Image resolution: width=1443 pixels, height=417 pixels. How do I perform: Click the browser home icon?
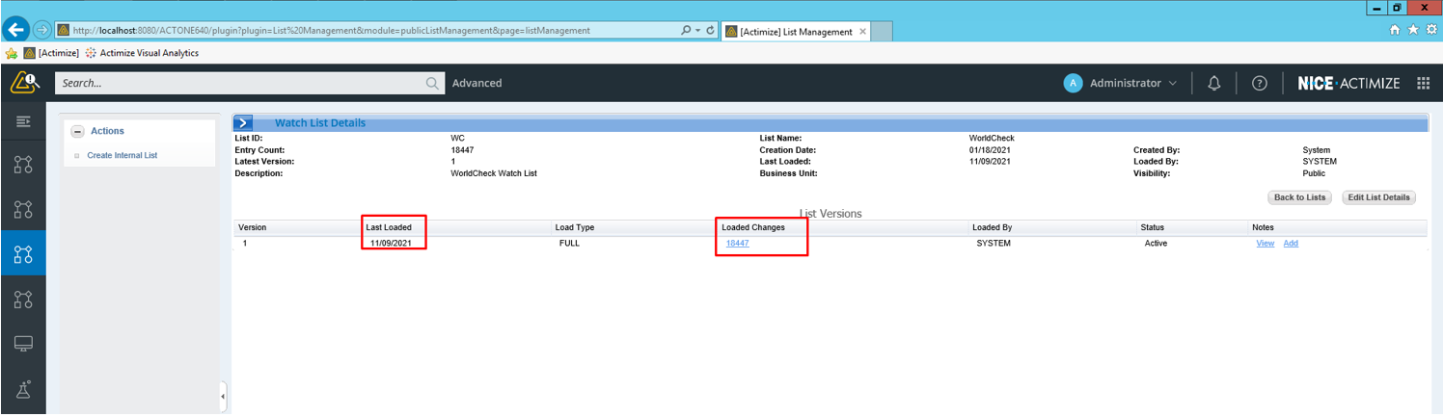(x=1394, y=31)
